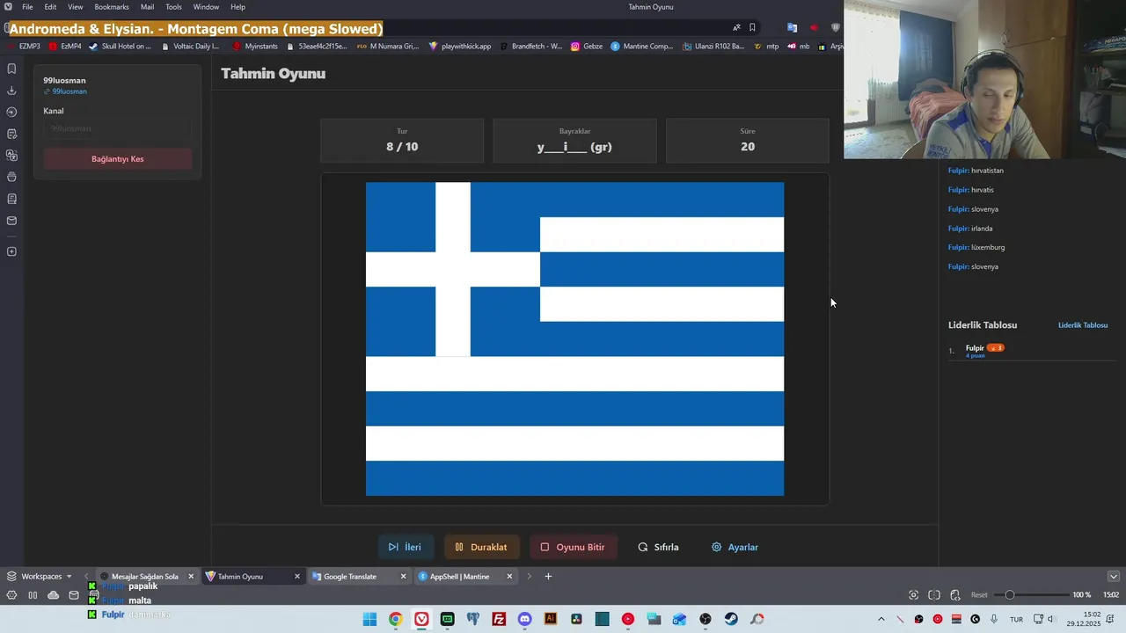1126x633 pixels.
Task: Expand the Workspaces dropdown
Action: [40, 577]
